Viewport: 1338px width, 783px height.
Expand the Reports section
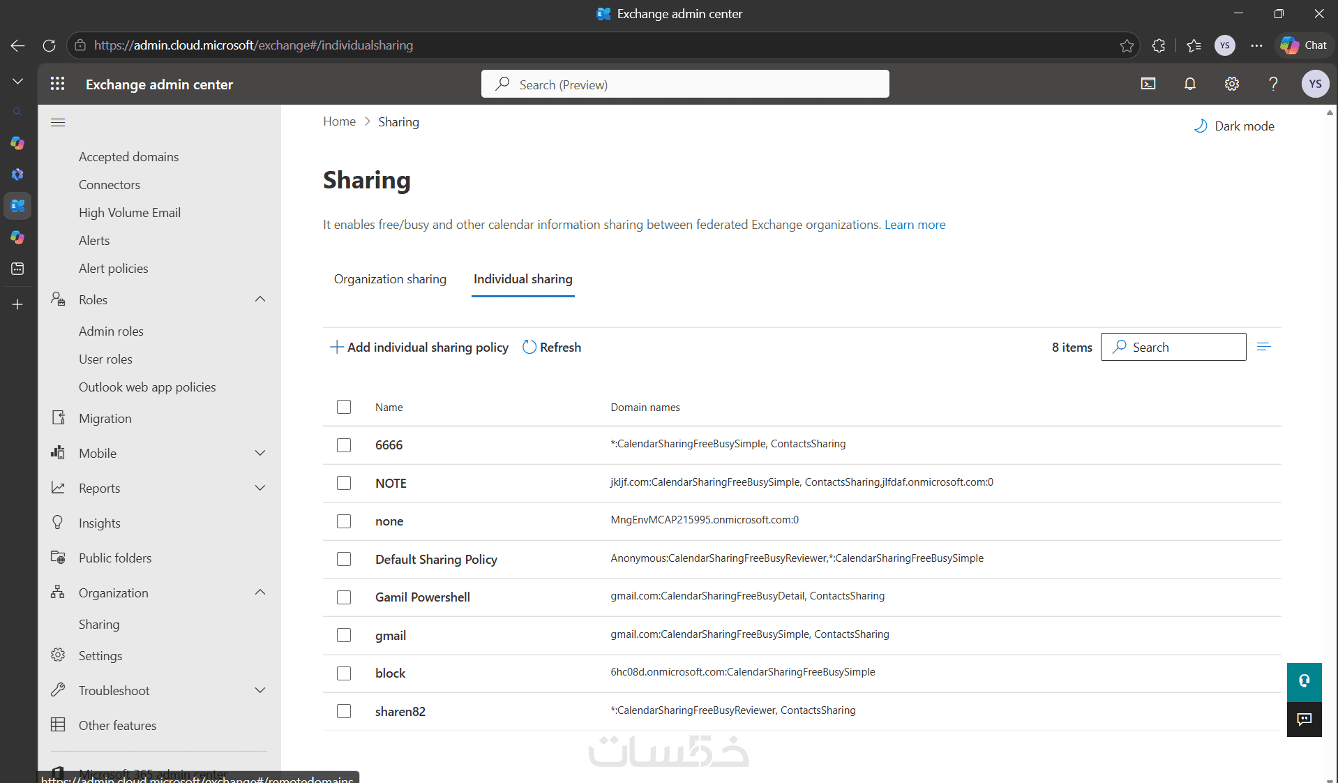click(x=260, y=488)
